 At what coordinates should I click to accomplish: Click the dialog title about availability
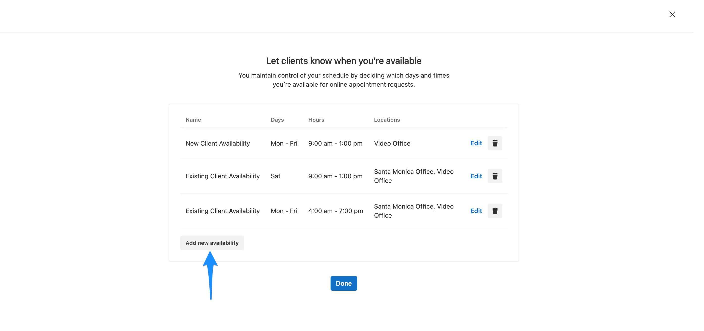point(343,60)
